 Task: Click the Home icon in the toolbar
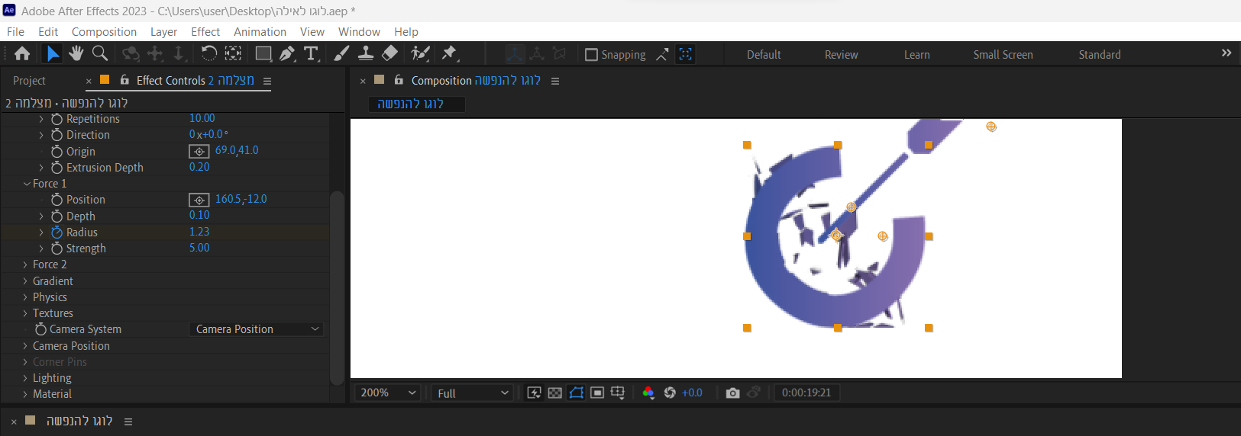(x=22, y=53)
